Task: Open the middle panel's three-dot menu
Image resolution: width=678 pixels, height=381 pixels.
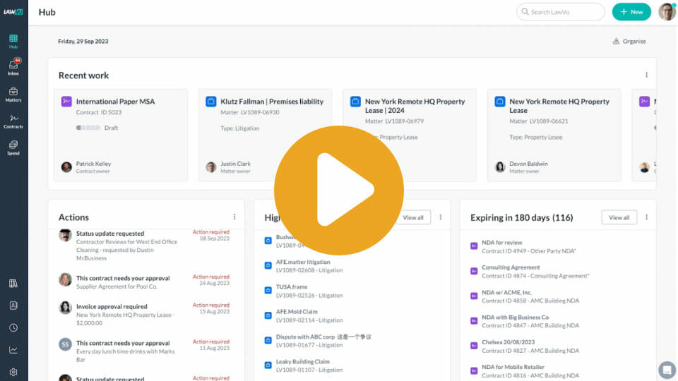Action: [441, 217]
